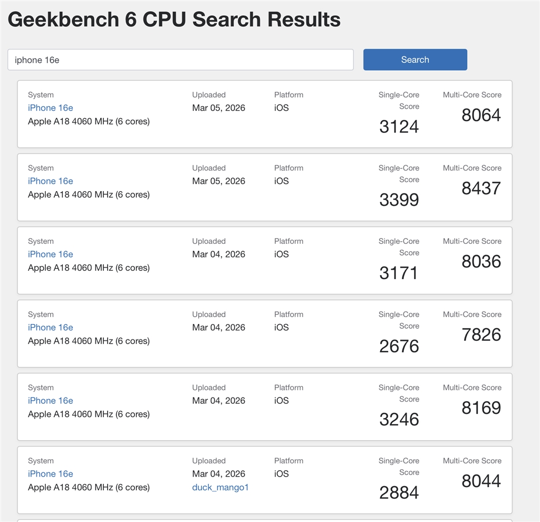Screen dimensions: 540x522
Task: Open iPhone 16e result with 8036 multi-core
Action: coord(51,254)
